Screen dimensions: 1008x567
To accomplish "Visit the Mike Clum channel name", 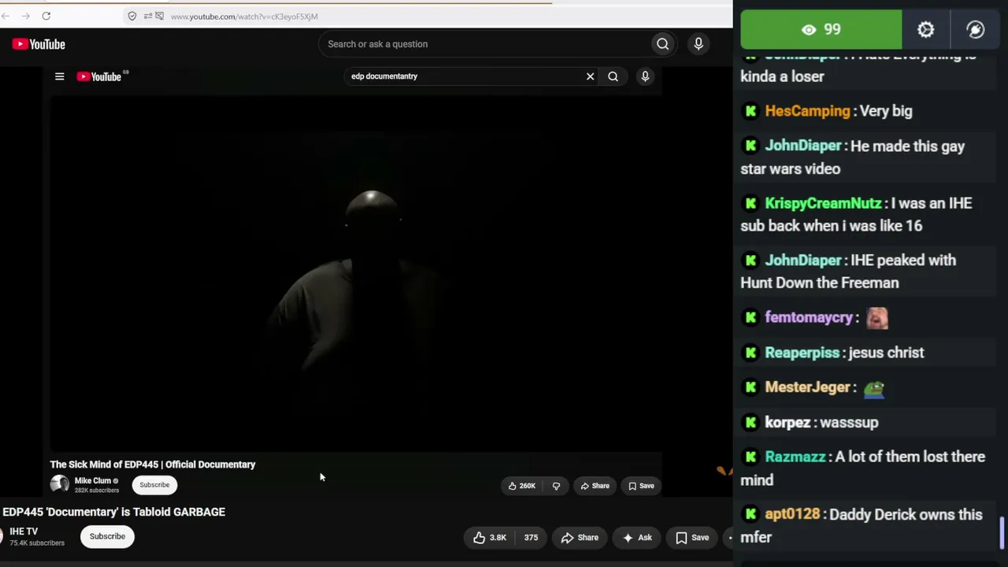I will point(93,480).
